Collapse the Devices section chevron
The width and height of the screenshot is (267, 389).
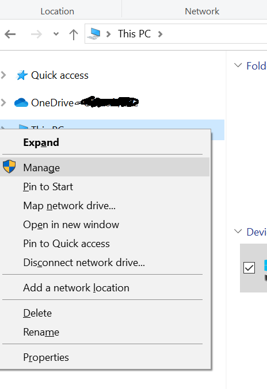238,232
